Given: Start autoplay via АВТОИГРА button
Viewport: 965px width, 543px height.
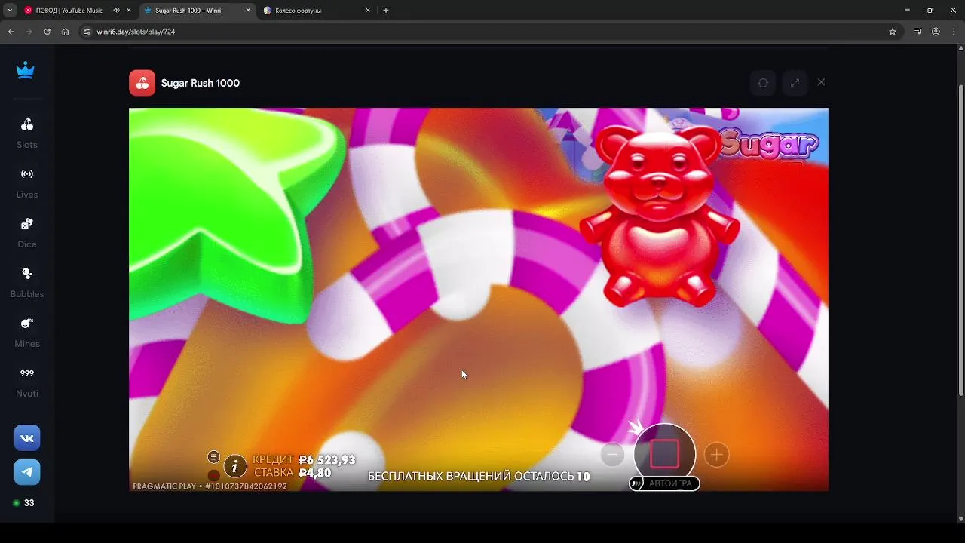Looking at the screenshot, I should coord(664,483).
